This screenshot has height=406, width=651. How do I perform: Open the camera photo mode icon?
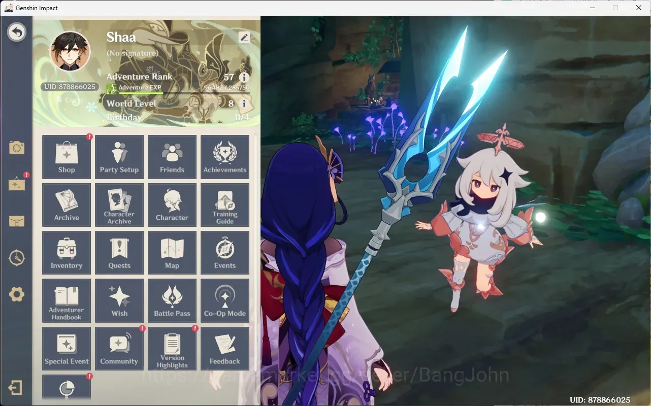click(17, 148)
